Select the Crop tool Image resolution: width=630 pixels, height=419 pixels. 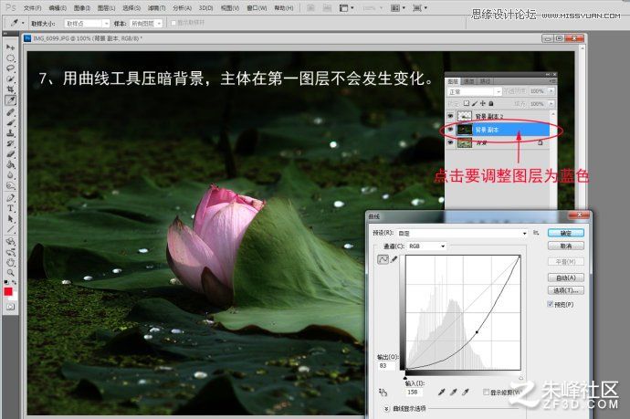coord(10,89)
